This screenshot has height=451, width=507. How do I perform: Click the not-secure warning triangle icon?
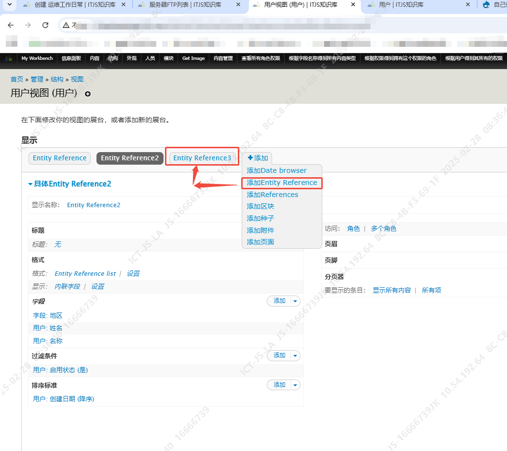(x=66, y=25)
